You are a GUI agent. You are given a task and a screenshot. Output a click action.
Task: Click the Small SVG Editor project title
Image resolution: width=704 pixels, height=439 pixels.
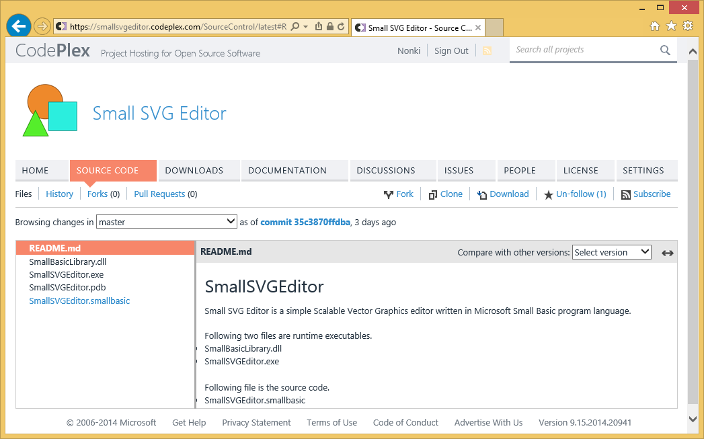(x=159, y=113)
